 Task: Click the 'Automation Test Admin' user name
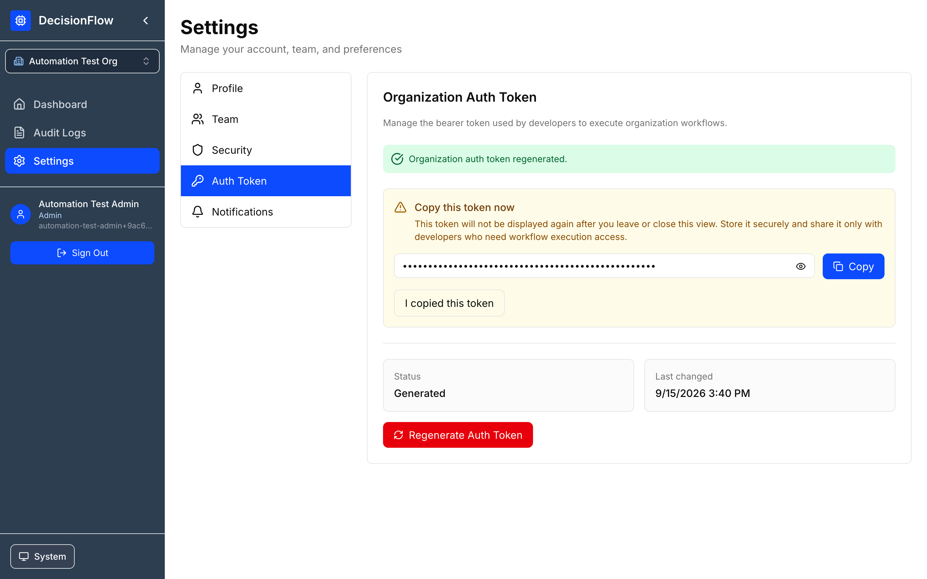pos(89,204)
